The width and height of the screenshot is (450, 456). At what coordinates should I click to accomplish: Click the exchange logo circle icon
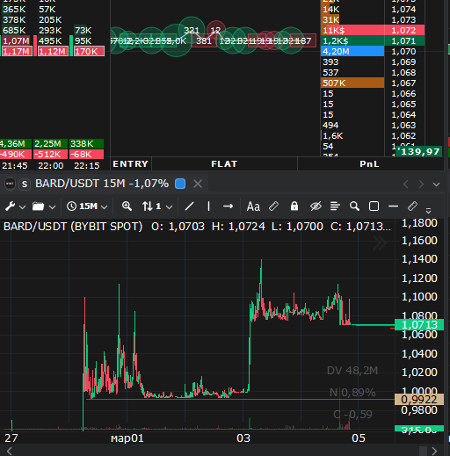pyautogui.click(x=10, y=184)
